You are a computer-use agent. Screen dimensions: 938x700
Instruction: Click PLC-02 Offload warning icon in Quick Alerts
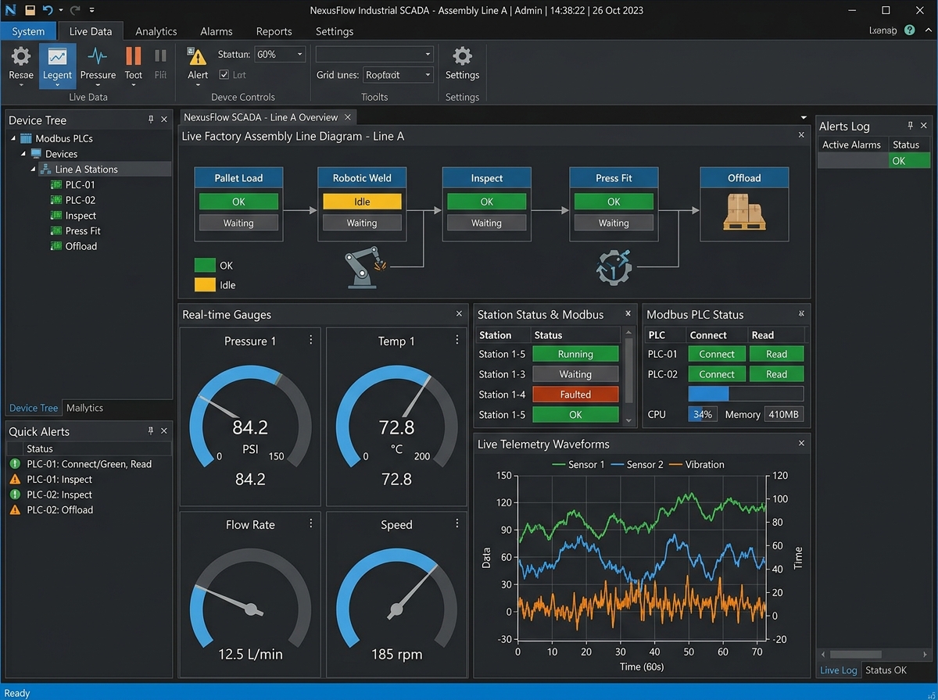pyautogui.click(x=15, y=509)
